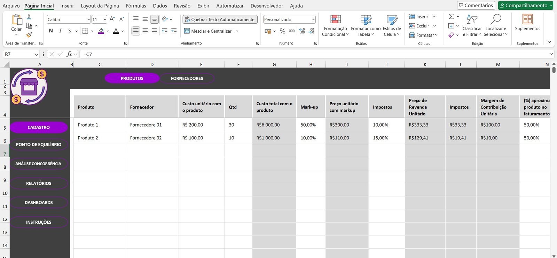557x258 pixels.
Task: Click the Cut scissors icon
Action: (29, 17)
